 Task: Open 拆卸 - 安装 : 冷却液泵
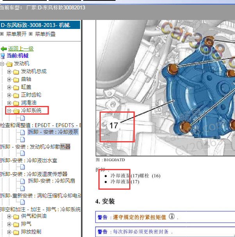[x=53, y=132]
